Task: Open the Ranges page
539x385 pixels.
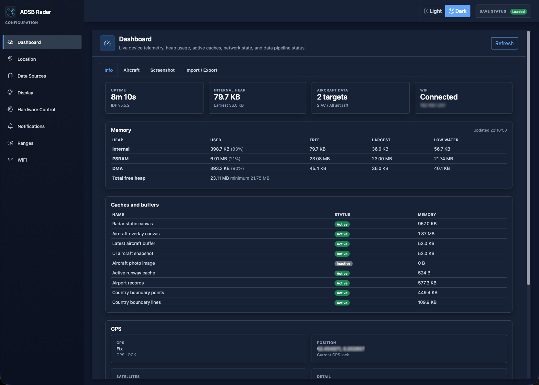Action: 42,143
